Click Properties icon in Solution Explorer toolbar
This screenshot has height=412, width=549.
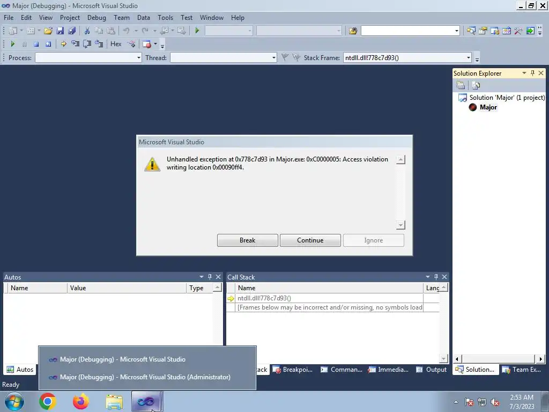(461, 85)
